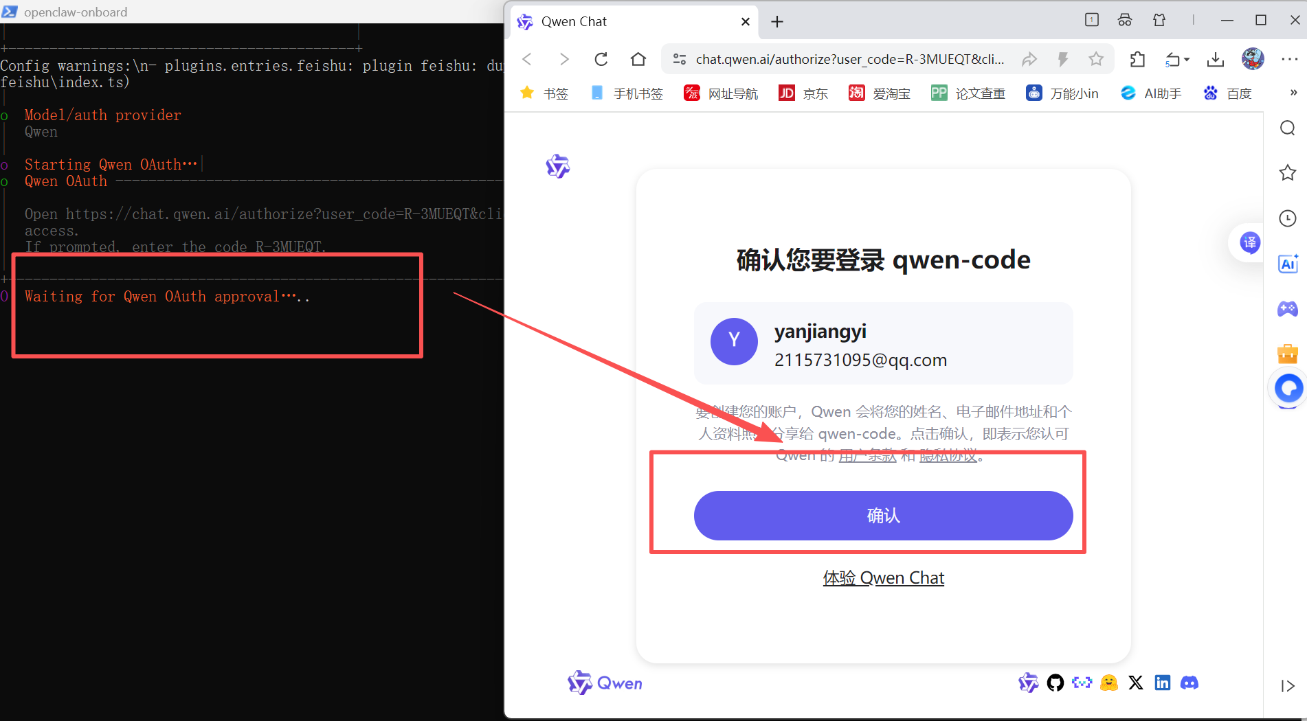Viewport: 1307px width, 721px height.
Task: Open the 网址导航 bookmark
Action: tap(721, 93)
